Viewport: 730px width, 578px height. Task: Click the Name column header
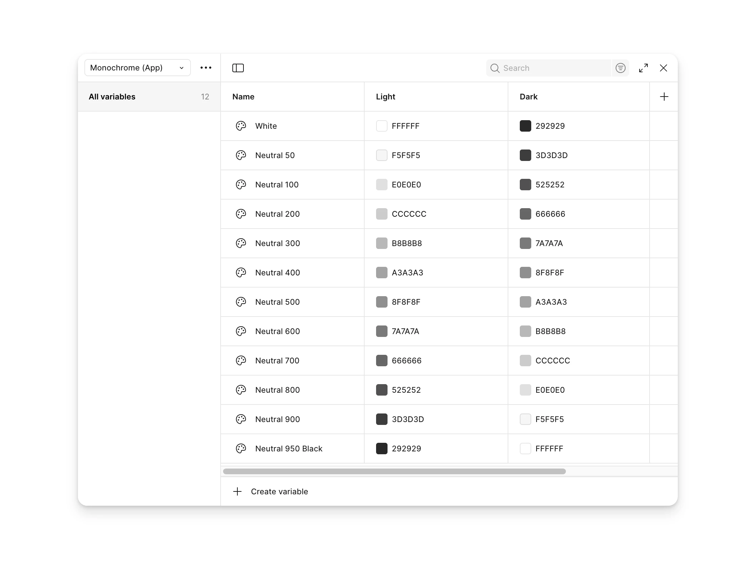pyautogui.click(x=243, y=97)
